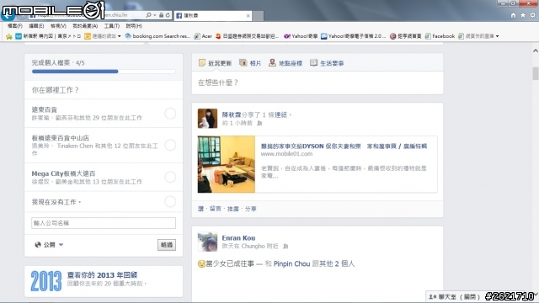This screenshot has width=539, height=303.
Task: Open the Enran Kou name link
Action: pos(238,237)
